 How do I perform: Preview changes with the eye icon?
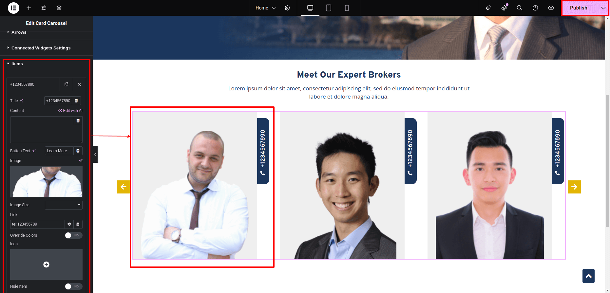click(x=551, y=8)
